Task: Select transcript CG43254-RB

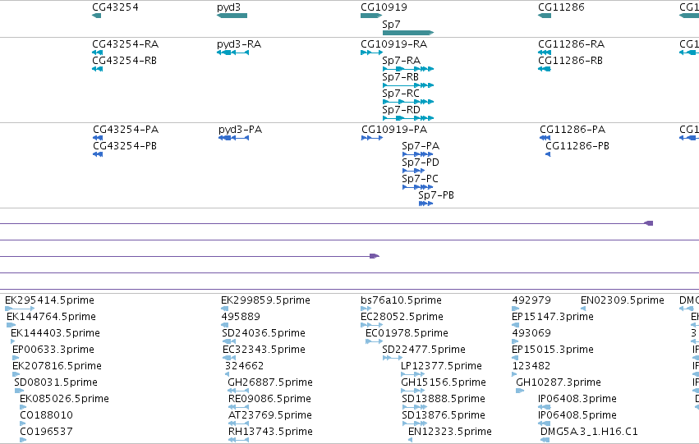Action: click(x=97, y=69)
